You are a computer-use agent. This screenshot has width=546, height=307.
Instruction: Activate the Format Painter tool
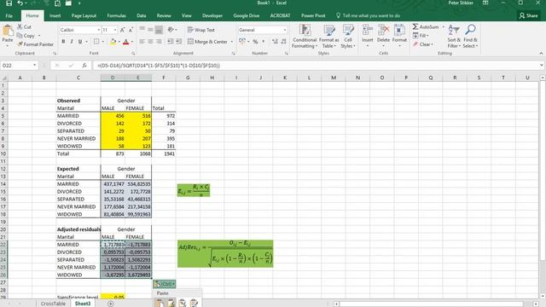(x=35, y=44)
